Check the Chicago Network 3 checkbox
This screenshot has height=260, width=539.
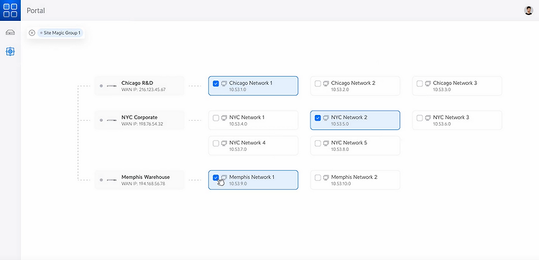(420, 83)
